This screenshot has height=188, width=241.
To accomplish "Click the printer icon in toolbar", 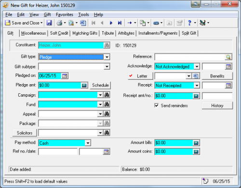I will click(59, 23).
